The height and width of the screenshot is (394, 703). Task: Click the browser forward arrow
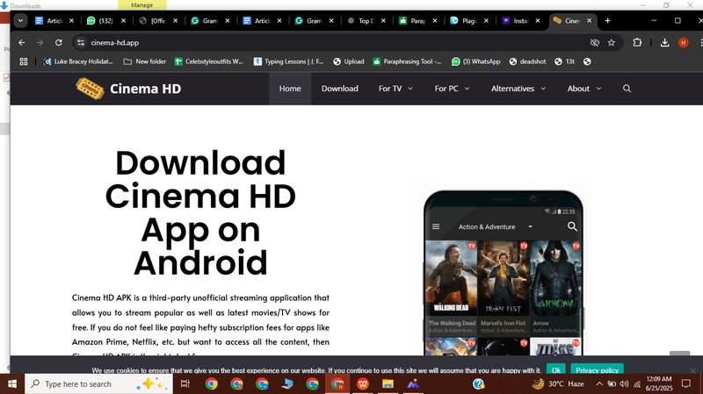click(x=40, y=42)
